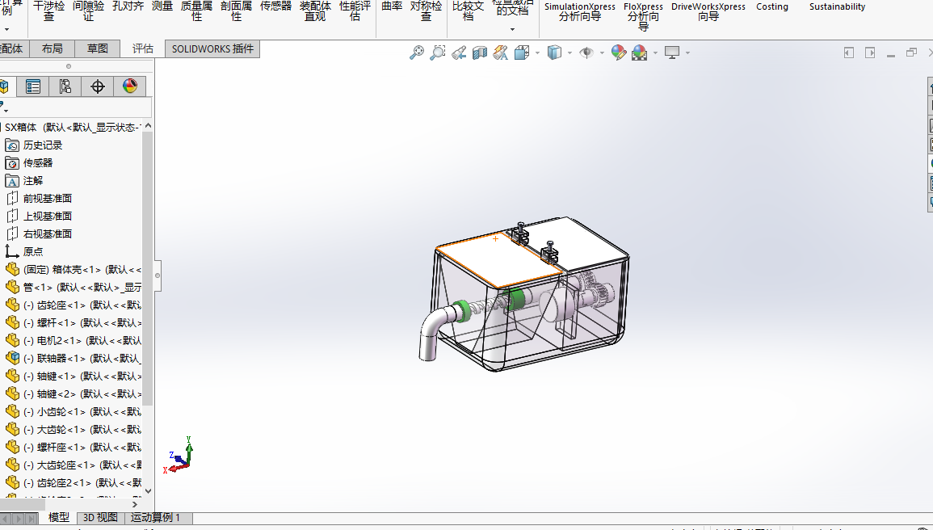Toggle the Hide/Show Items eye icon
Screen dimensions: 933x530
tap(586, 53)
